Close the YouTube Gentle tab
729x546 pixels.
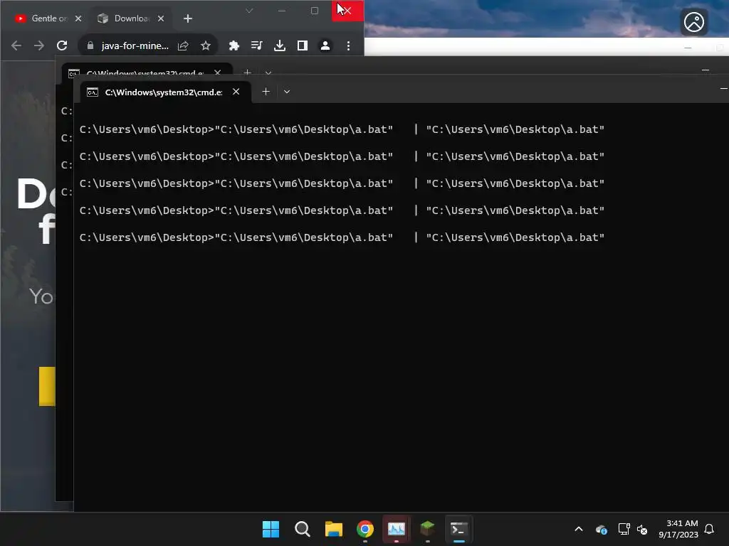coord(78,18)
